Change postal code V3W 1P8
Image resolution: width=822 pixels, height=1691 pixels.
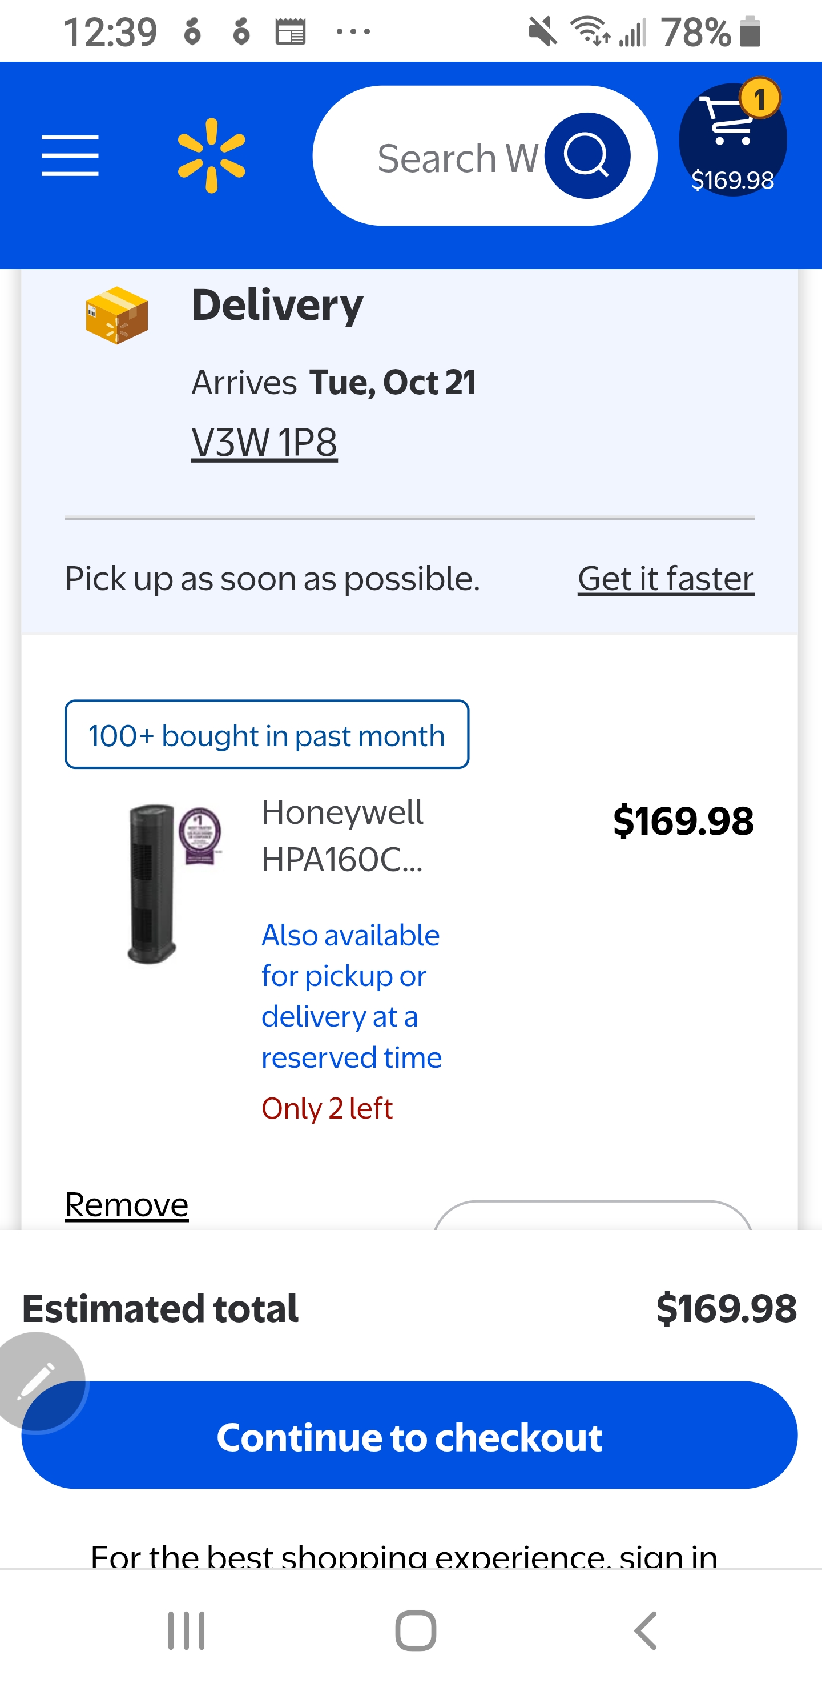pos(264,442)
